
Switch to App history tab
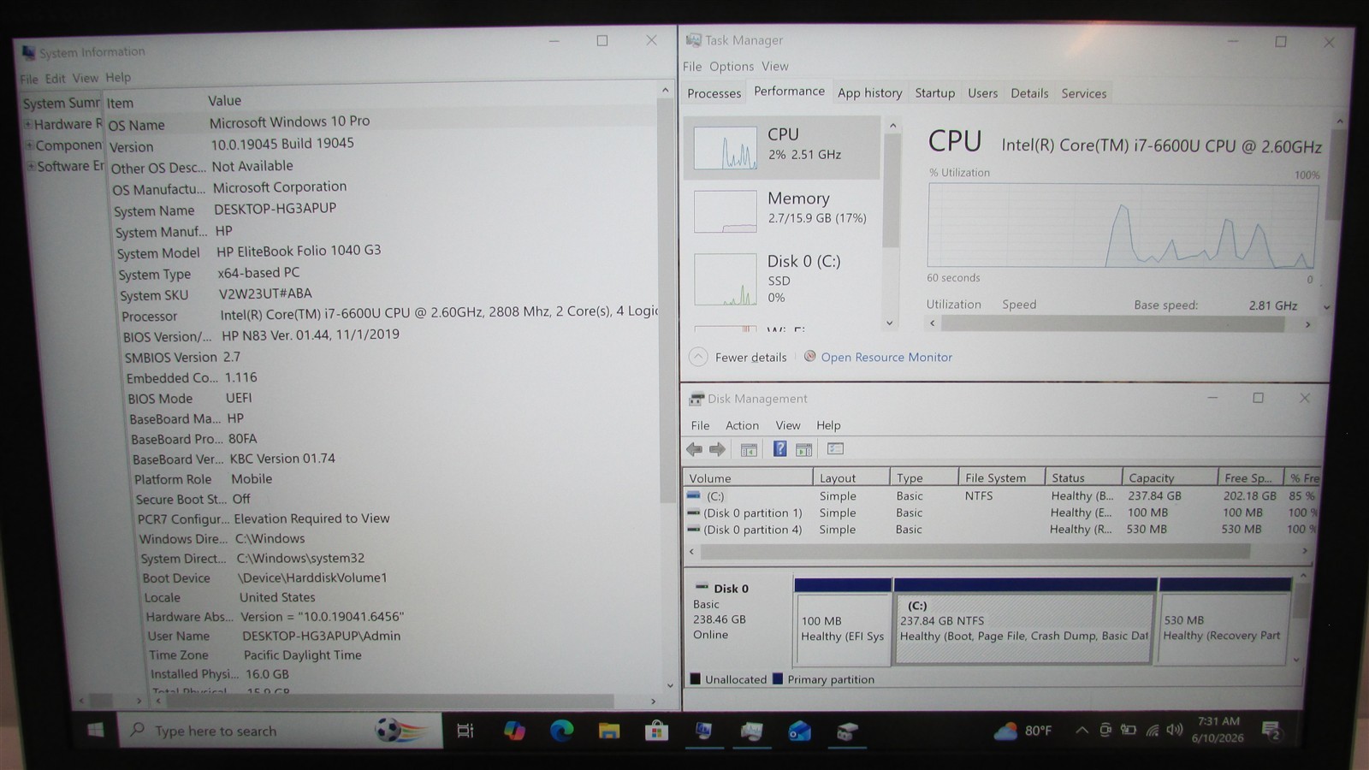click(869, 93)
